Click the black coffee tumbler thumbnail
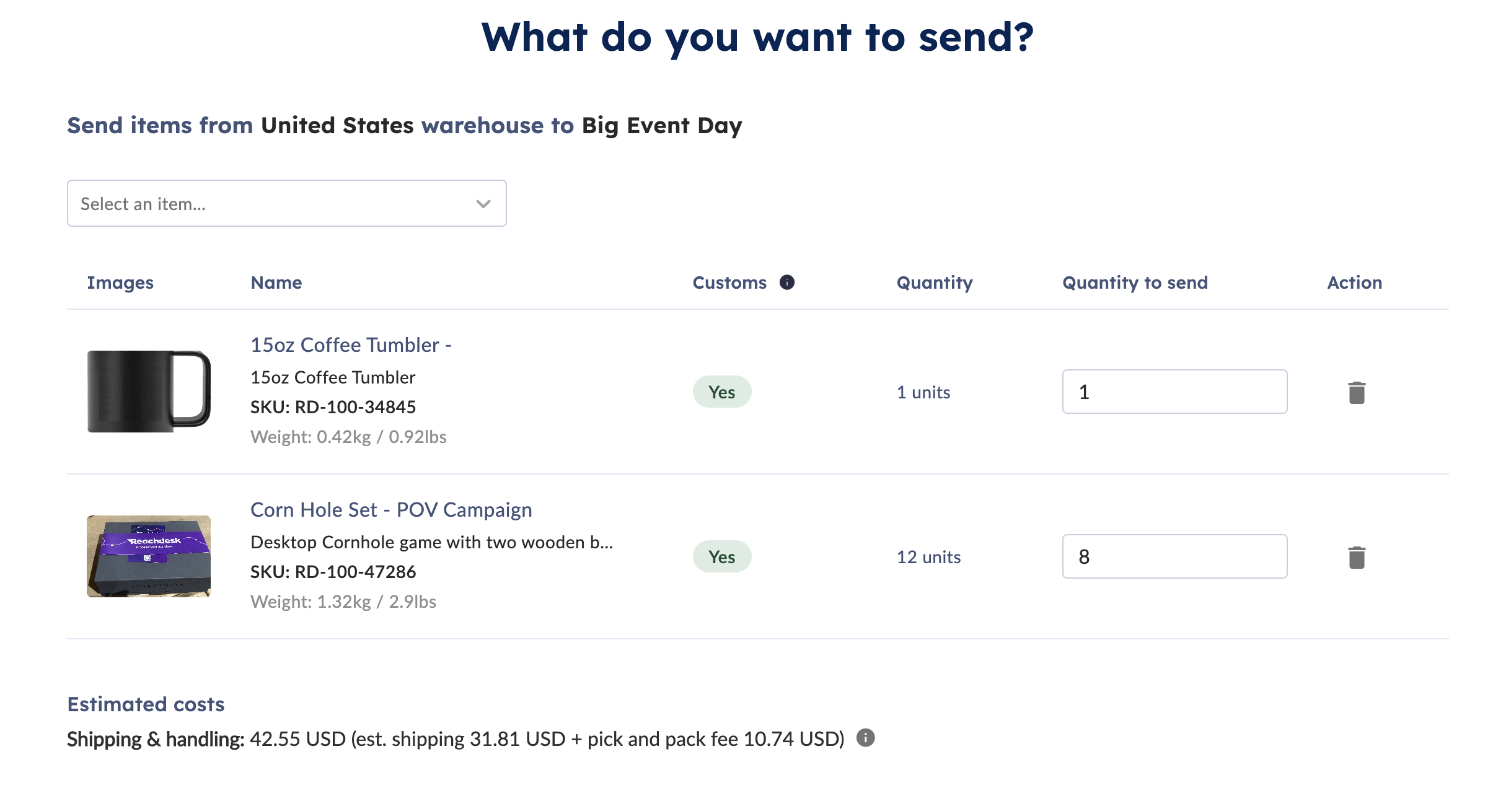 coord(149,392)
